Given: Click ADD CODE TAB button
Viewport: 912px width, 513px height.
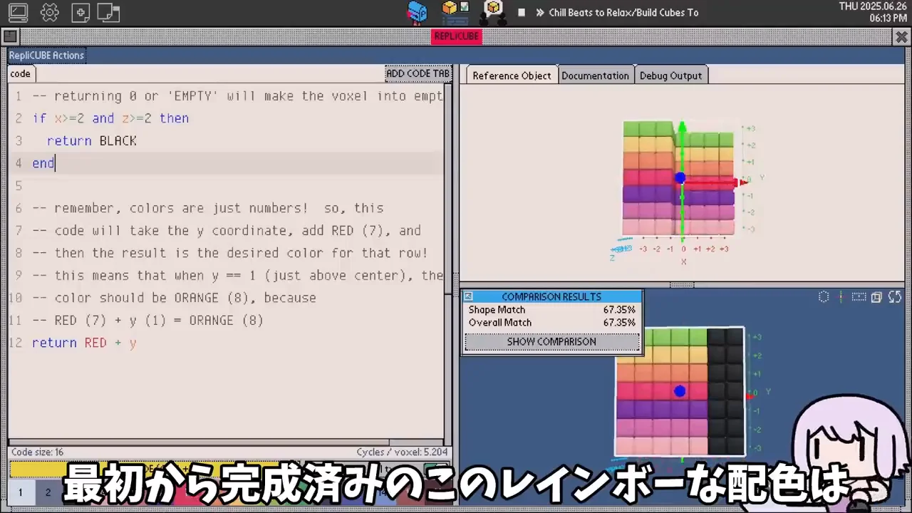Looking at the screenshot, I should pyautogui.click(x=418, y=73).
